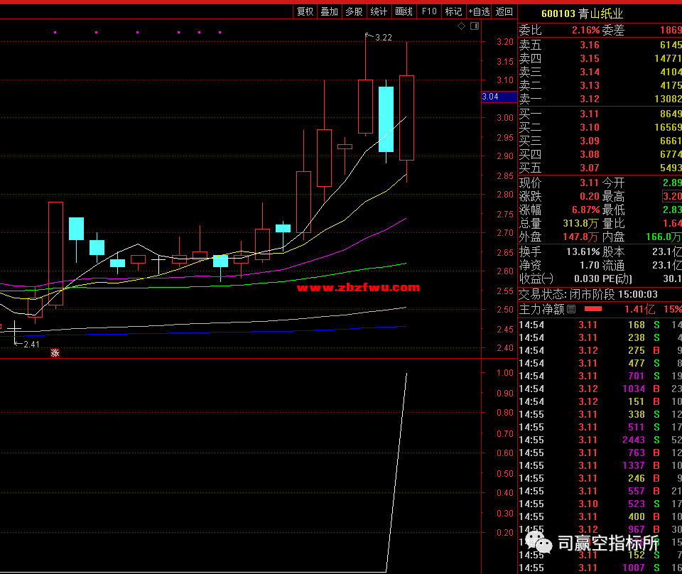This screenshot has height=574, width=682.
Task: Click the diamond icon above the chart
Action: tap(462, 26)
